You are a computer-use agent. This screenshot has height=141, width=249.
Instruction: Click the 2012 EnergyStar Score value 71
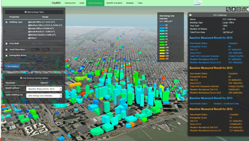coord(231,118)
